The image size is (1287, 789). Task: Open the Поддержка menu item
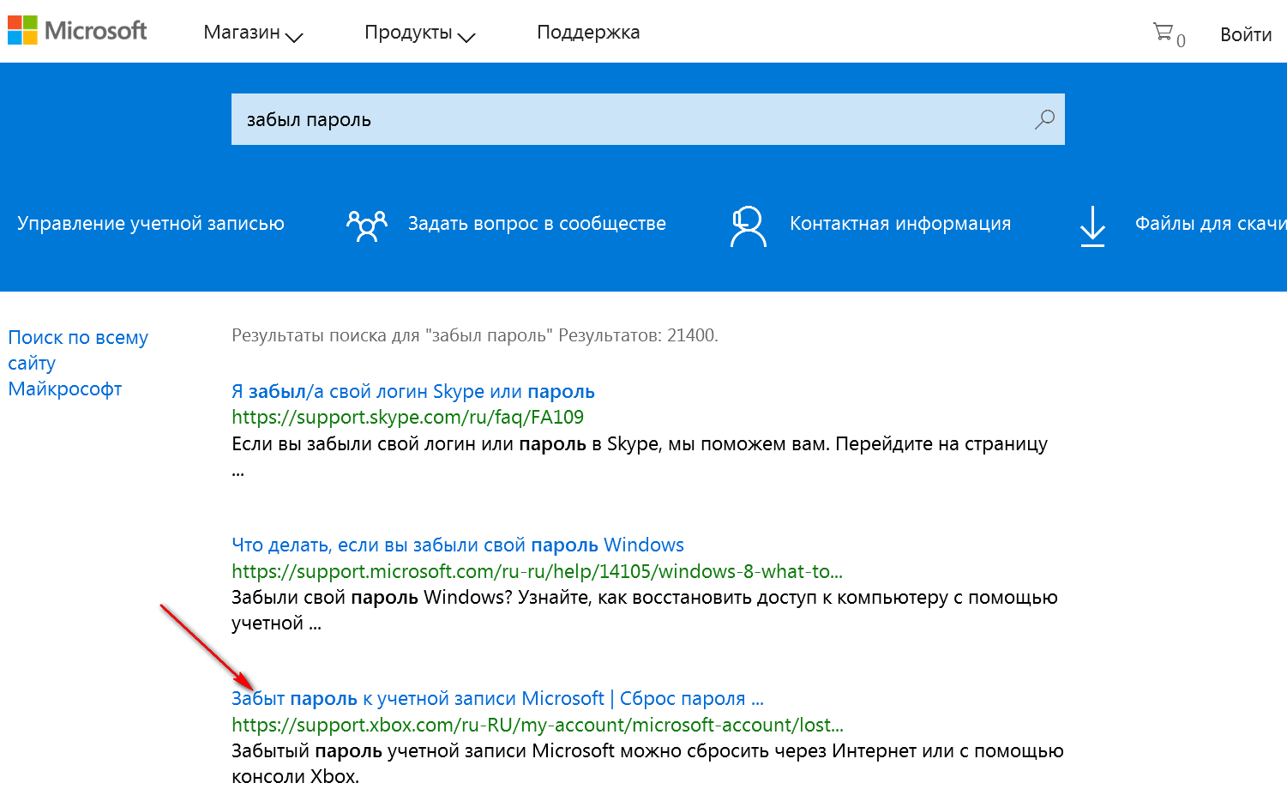[x=588, y=33]
